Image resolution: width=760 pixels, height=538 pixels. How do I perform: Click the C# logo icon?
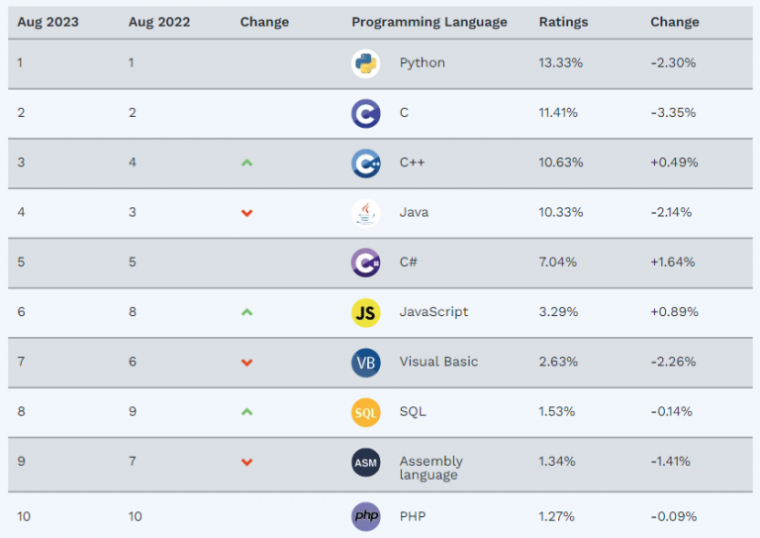[365, 263]
